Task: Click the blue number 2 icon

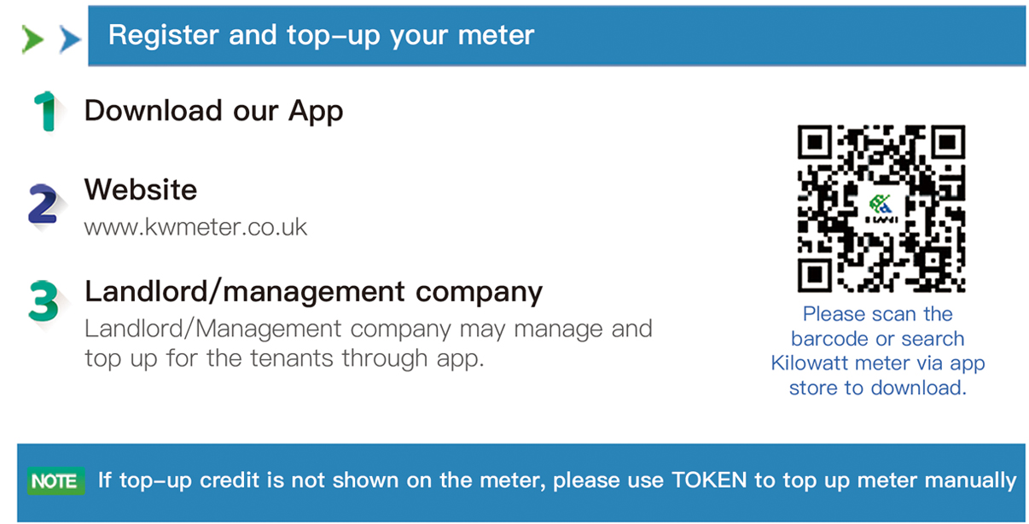Action: tap(43, 205)
